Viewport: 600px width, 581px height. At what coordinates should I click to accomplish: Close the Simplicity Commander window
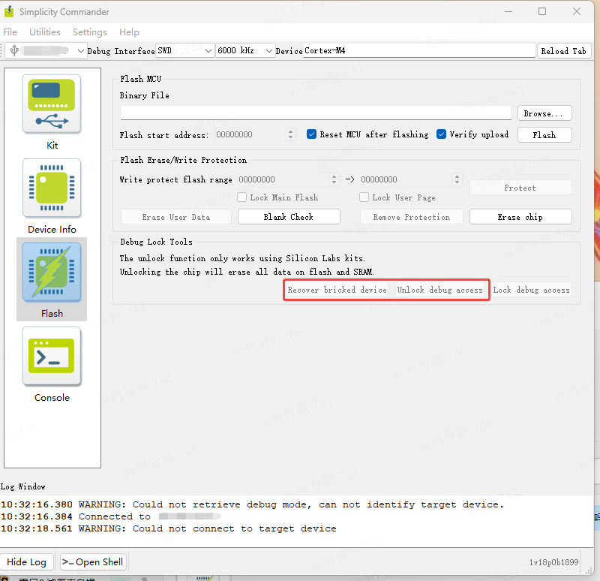click(x=577, y=11)
